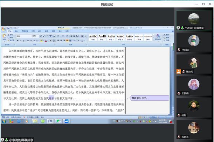
Task: Toggle mute icon next to 王新梅
Action: (179, 93)
